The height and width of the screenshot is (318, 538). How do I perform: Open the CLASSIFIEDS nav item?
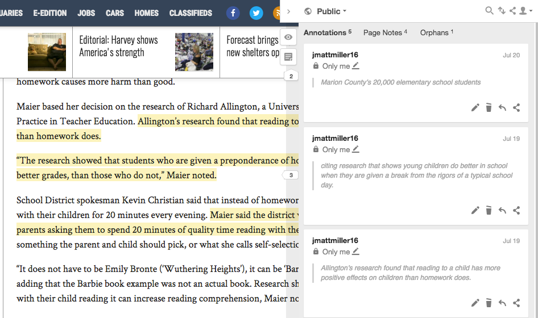(191, 13)
